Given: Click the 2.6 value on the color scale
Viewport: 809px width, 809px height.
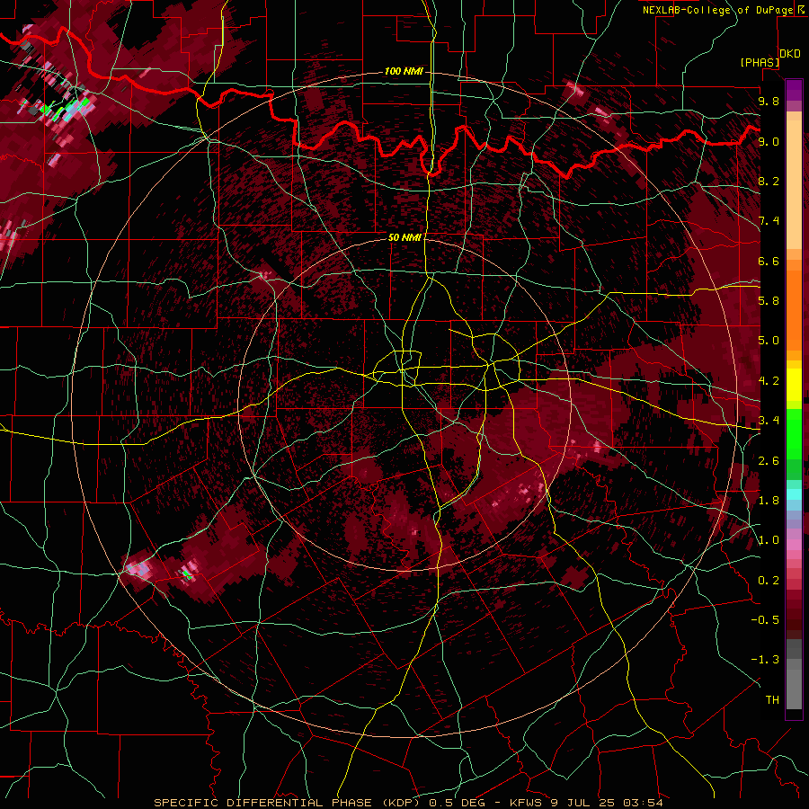Looking at the screenshot, I should pyautogui.click(x=769, y=461).
